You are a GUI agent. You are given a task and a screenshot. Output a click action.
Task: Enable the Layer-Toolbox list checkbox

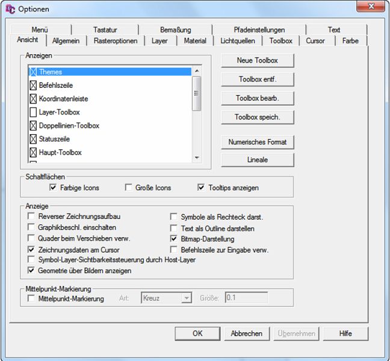34,113
